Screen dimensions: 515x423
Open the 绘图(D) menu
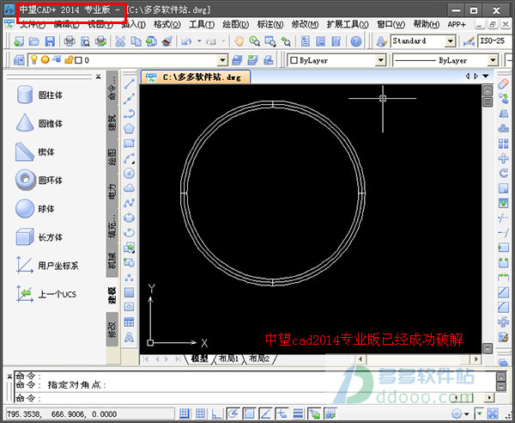(235, 24)
